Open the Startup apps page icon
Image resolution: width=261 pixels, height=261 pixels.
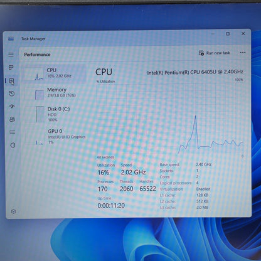pyautogui.click(x=12, y=107)
